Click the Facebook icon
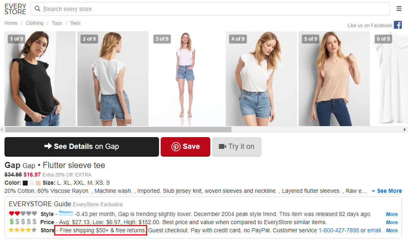The height and width of the screenshot is (240, 408). [397, 25]
